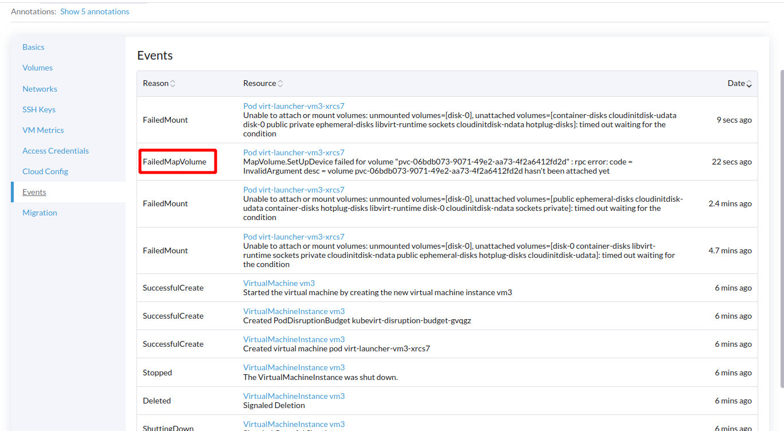The height and width of the screenshot is (431, 784).
Task: Open the Pod link in the FailedMapVolume row
Action: [294, 152]
